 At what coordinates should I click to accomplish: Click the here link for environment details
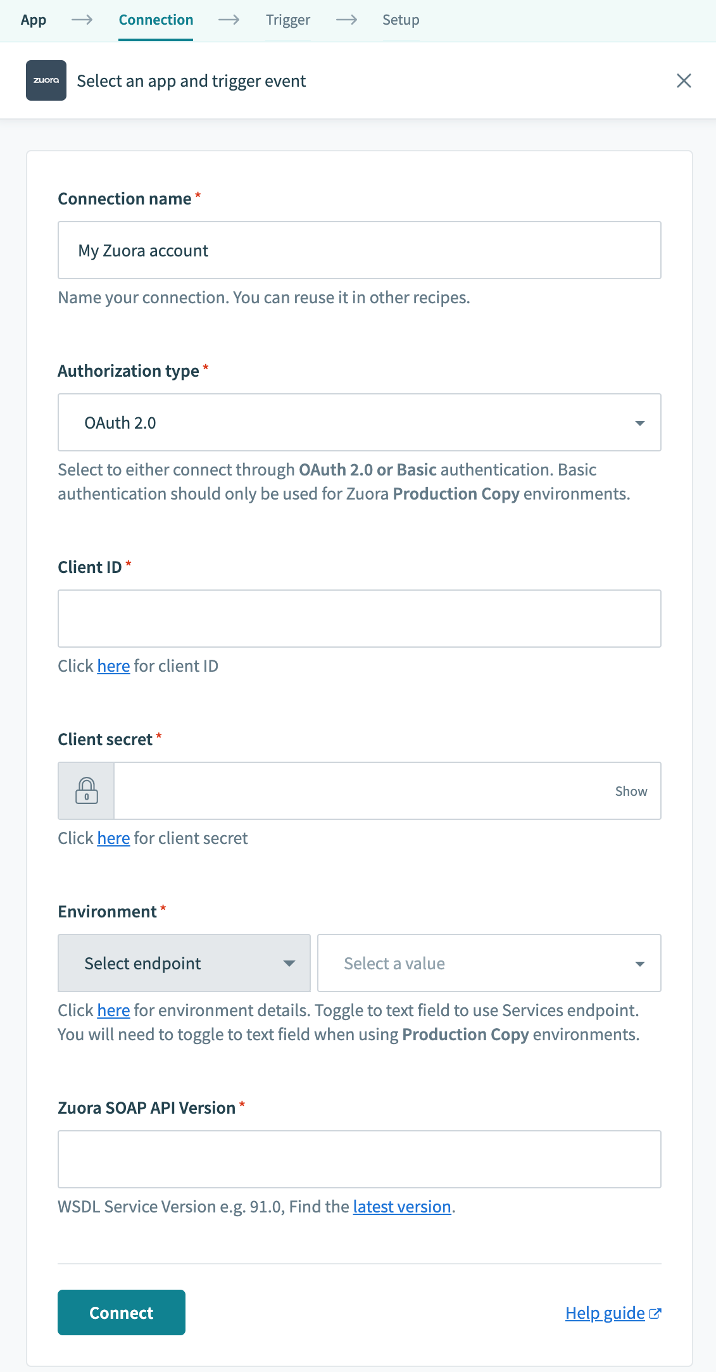point(113,1010)
